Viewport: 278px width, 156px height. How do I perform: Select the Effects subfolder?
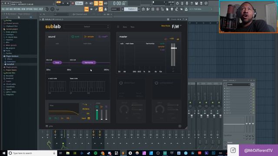[x=9, y=59]
